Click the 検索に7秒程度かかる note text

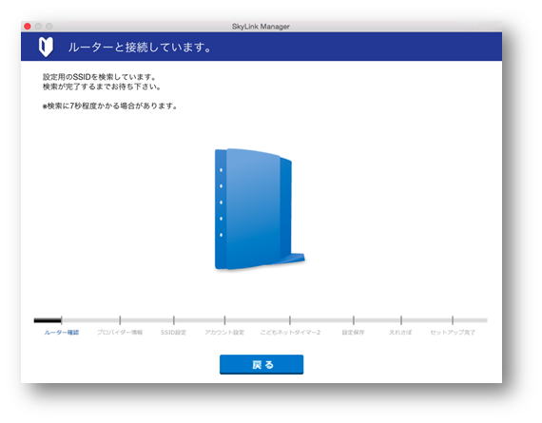click(x=110, y=106)
